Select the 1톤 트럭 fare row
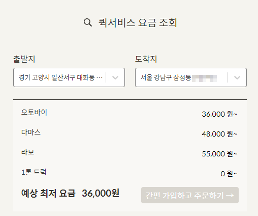The height and width of the screenshot is (216, 258). coord(130,173)
